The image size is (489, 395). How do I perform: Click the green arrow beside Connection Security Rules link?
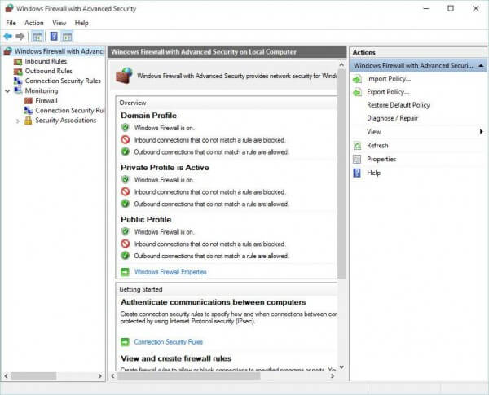pos(125,342)
